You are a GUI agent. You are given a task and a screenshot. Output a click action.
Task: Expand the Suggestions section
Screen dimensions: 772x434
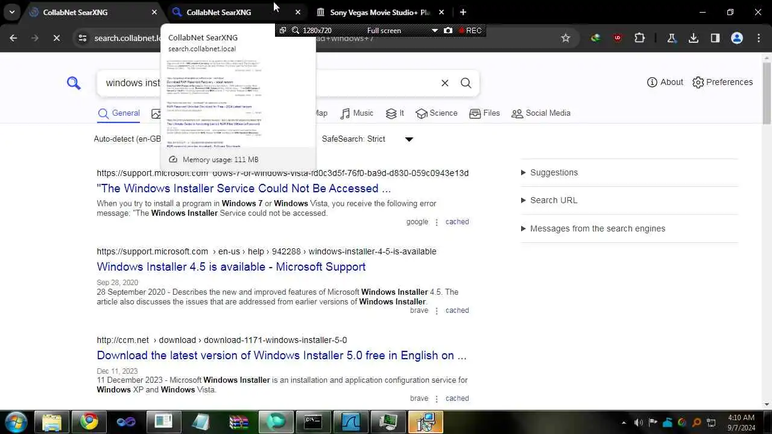549,172
